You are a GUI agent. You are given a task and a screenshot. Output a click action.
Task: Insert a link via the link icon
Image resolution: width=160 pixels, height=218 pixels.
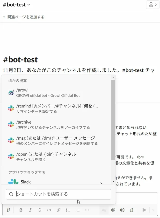coord(59,210)
